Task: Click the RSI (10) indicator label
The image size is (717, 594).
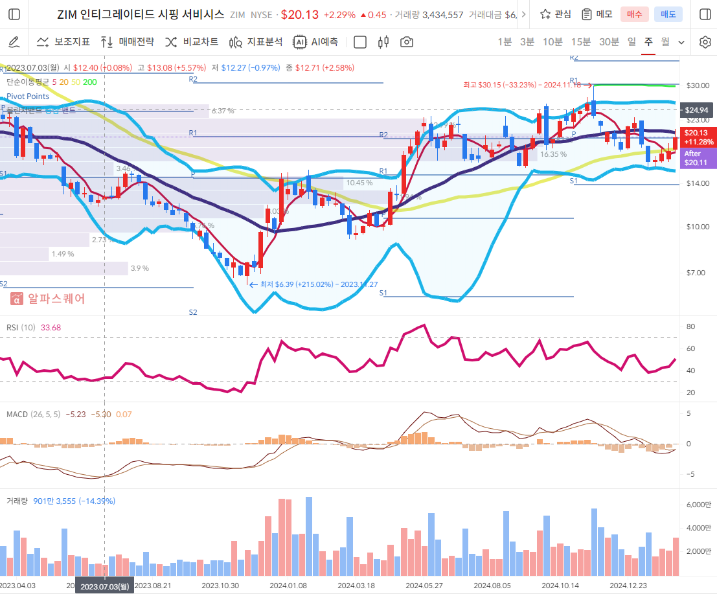Action: tap(21, 327)
